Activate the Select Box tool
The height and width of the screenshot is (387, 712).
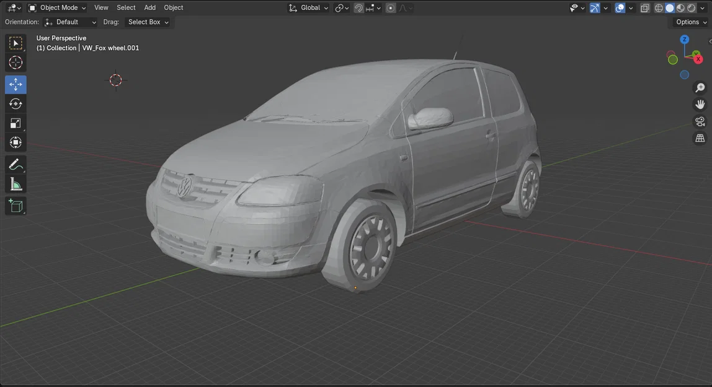15,42
